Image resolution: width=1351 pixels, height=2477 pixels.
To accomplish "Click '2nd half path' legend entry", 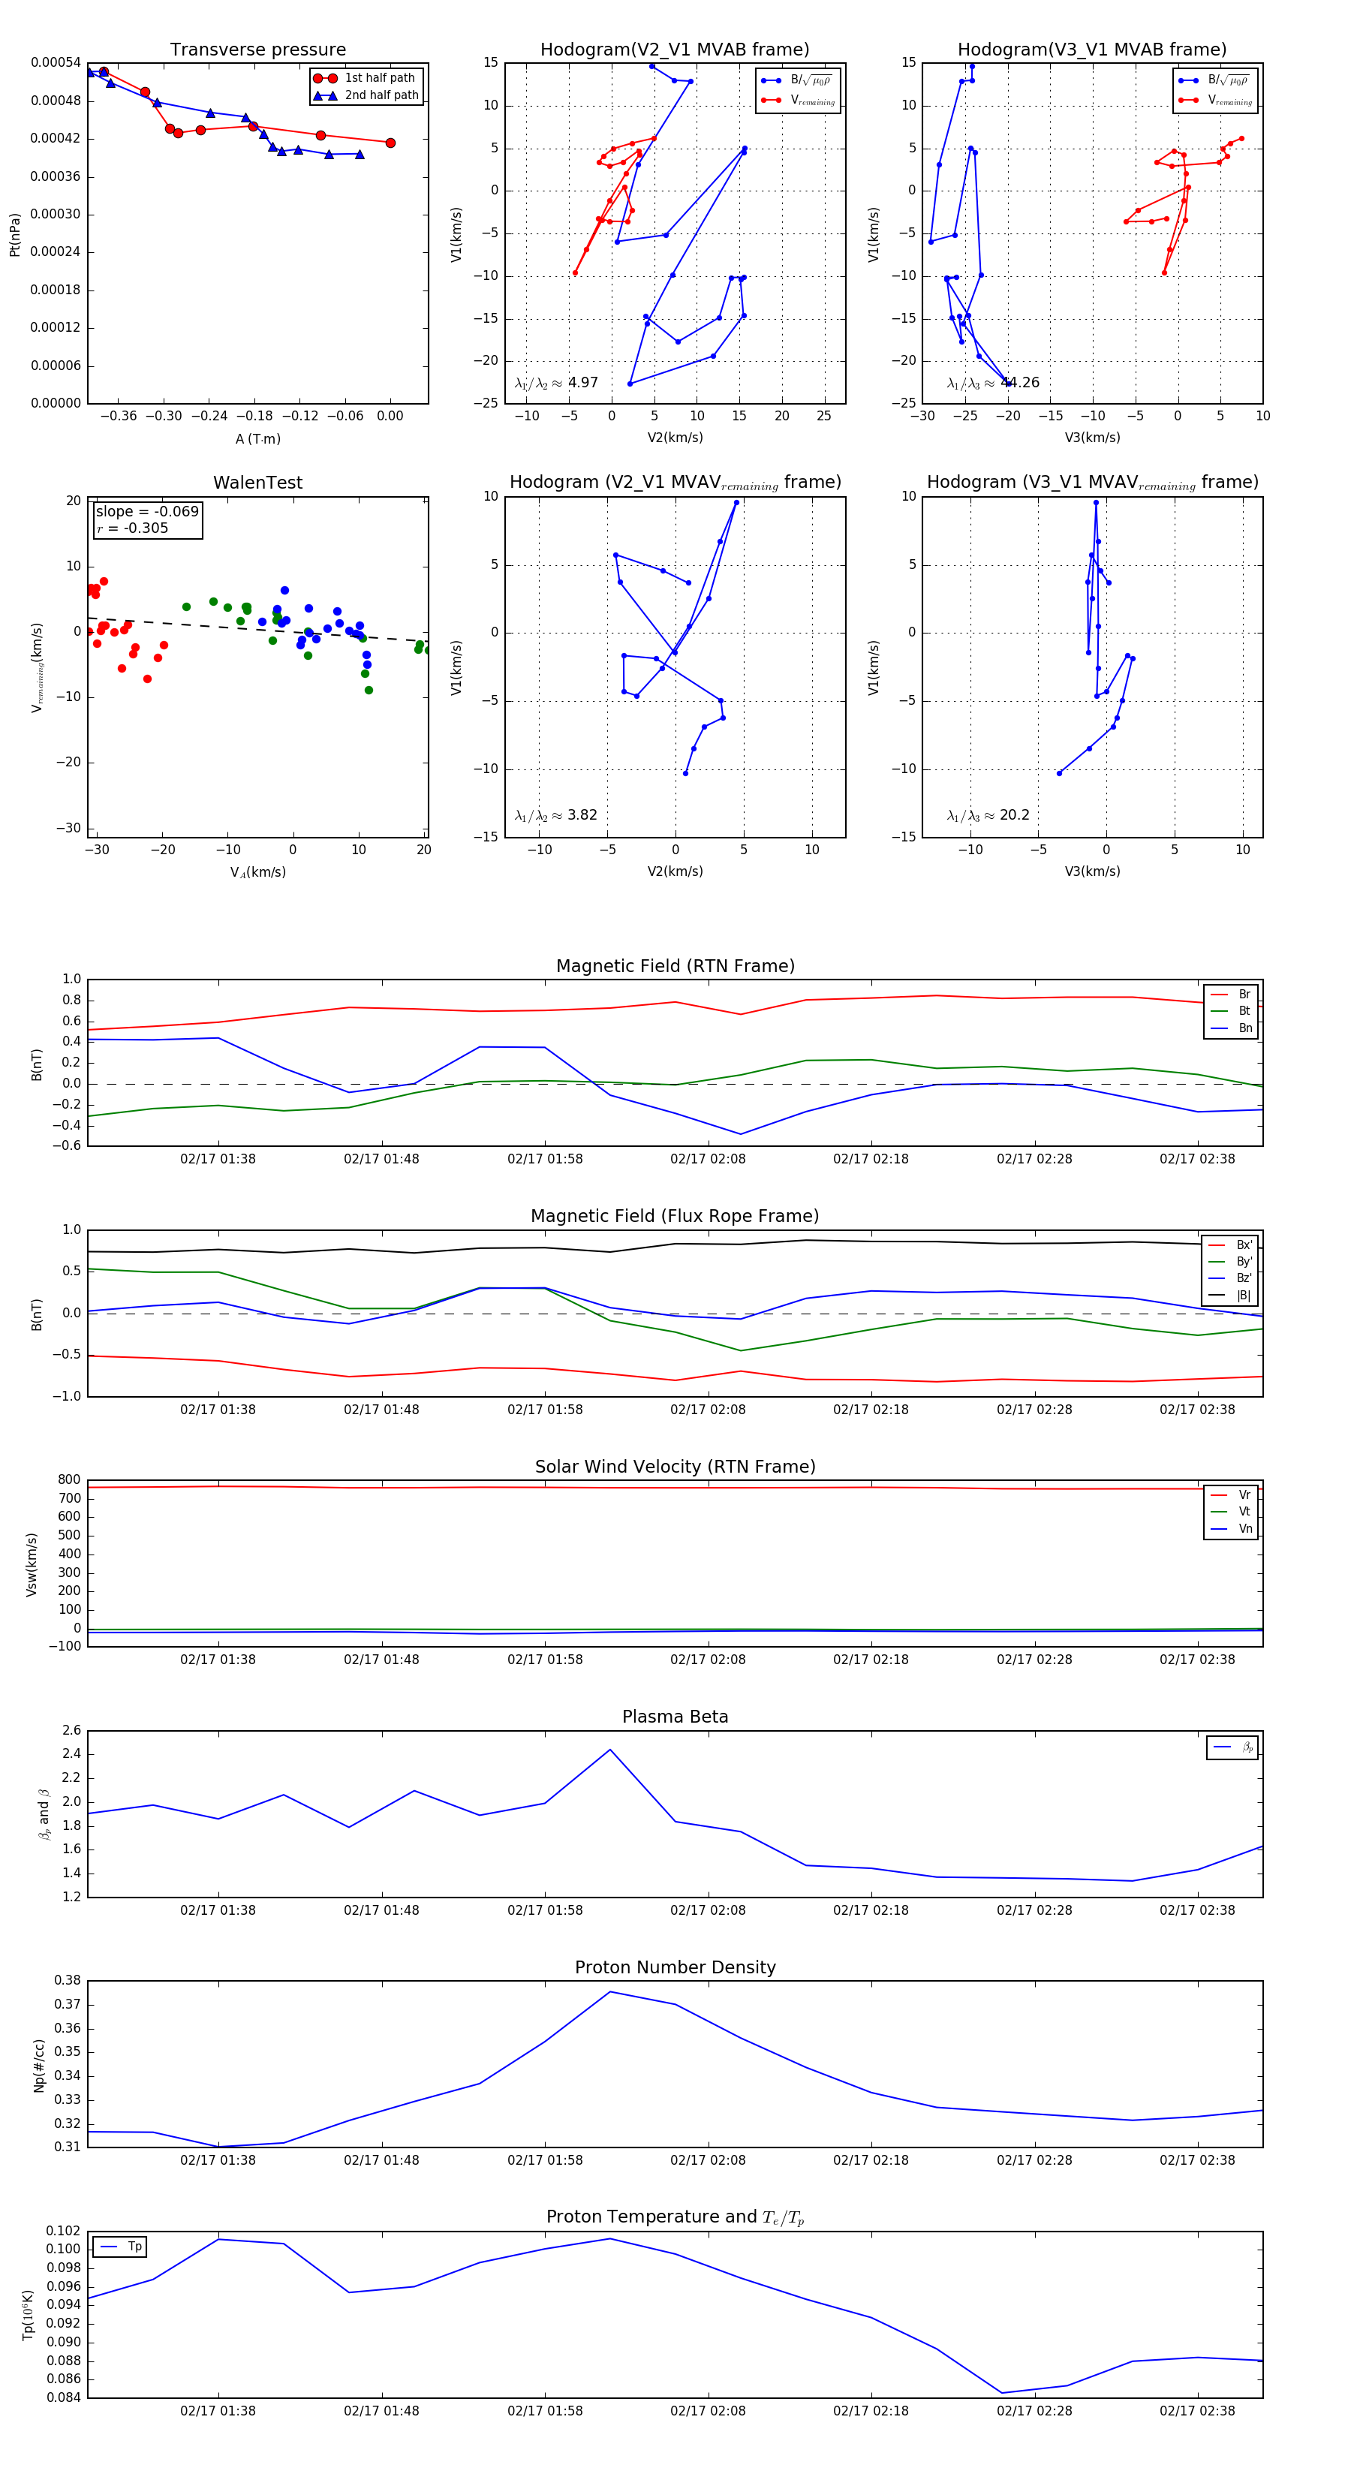I will tap(366, 95).
